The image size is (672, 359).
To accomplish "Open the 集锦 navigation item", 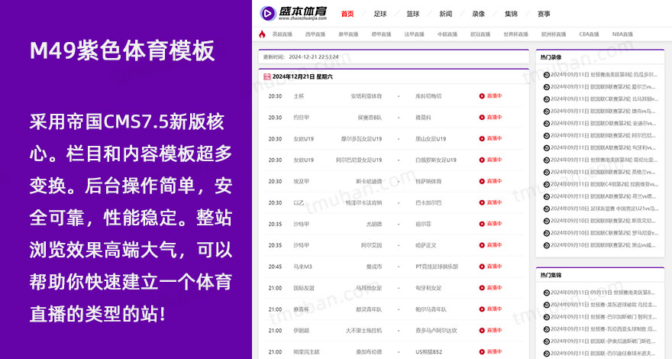I will pyautogui.click(x=512, y=15).
